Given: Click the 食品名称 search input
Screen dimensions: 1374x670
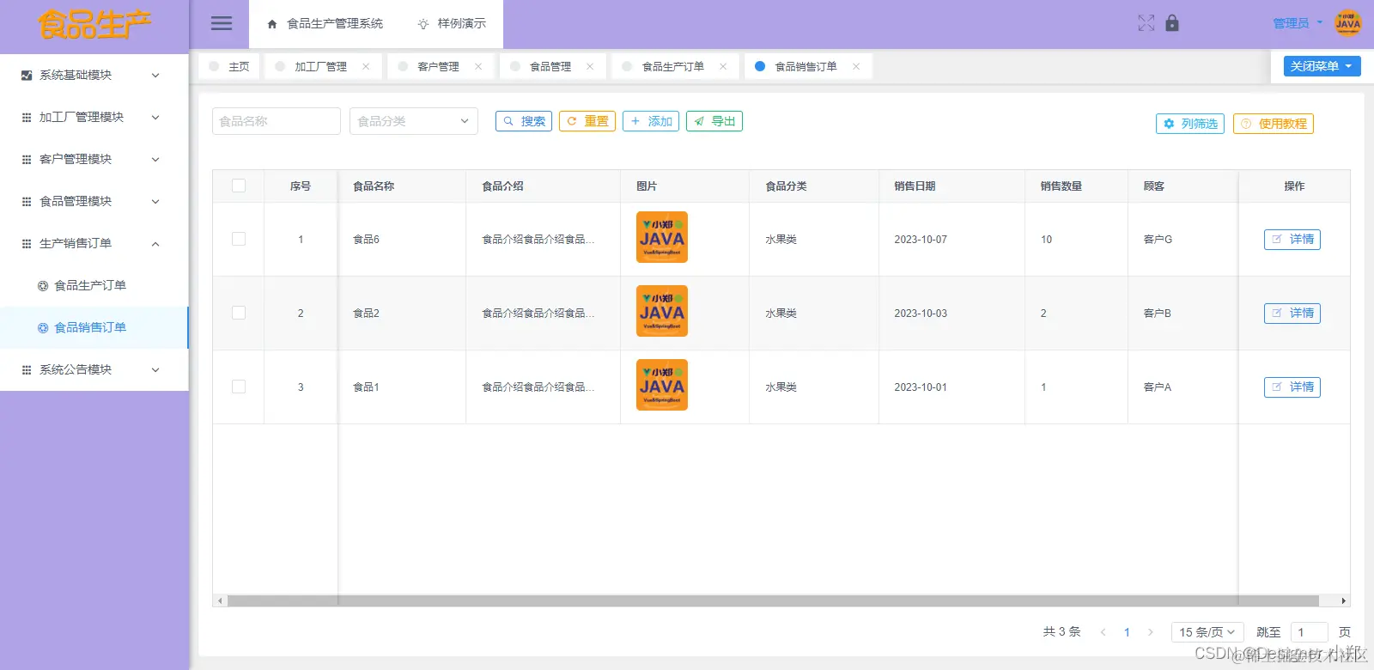Looking at the screenshot, I should coord(277,121).
